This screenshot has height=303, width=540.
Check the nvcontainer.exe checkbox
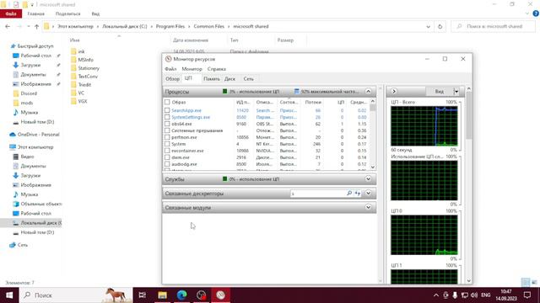tap(167, 151)
